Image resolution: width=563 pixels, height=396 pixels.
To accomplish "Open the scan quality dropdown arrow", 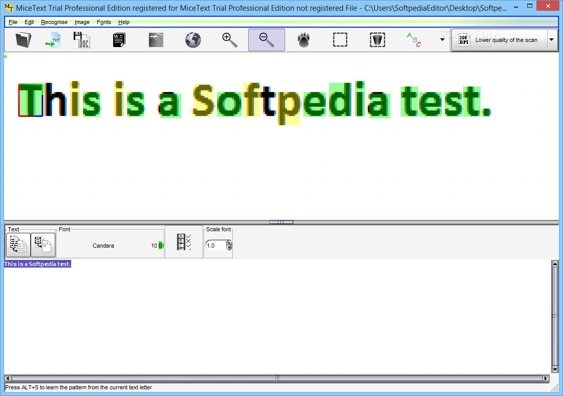I will [x=552, y=40].
